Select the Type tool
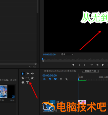Viewport: 108px width, 115px height. 27,82
